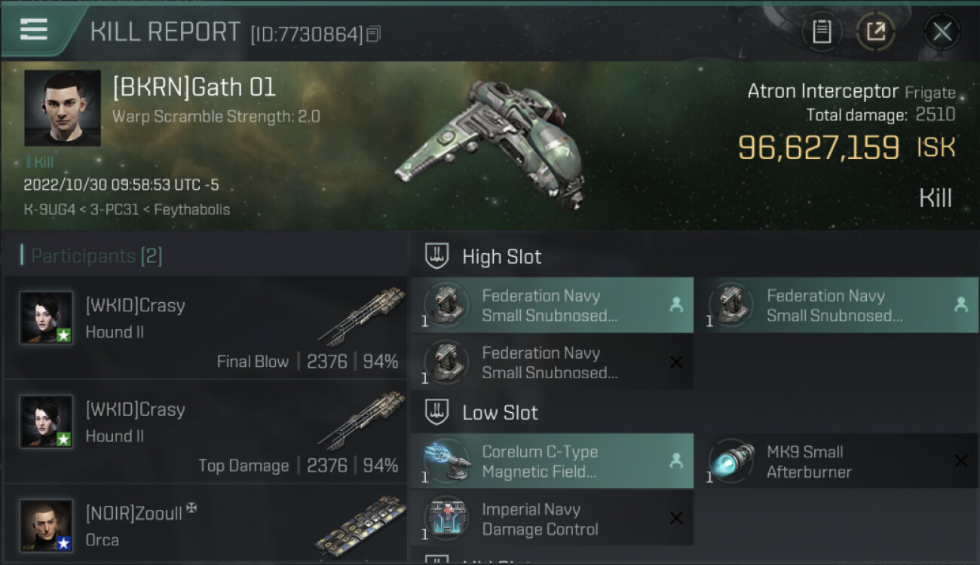Copy kill report ID icon
Image resolution: width=980 pixels, height=565 pixels.
(374, 34)
